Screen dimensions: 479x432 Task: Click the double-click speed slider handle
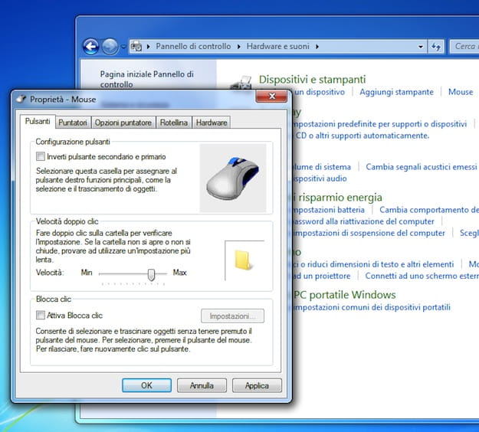point(152,273)
